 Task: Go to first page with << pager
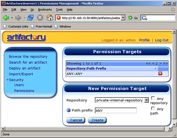148,63
